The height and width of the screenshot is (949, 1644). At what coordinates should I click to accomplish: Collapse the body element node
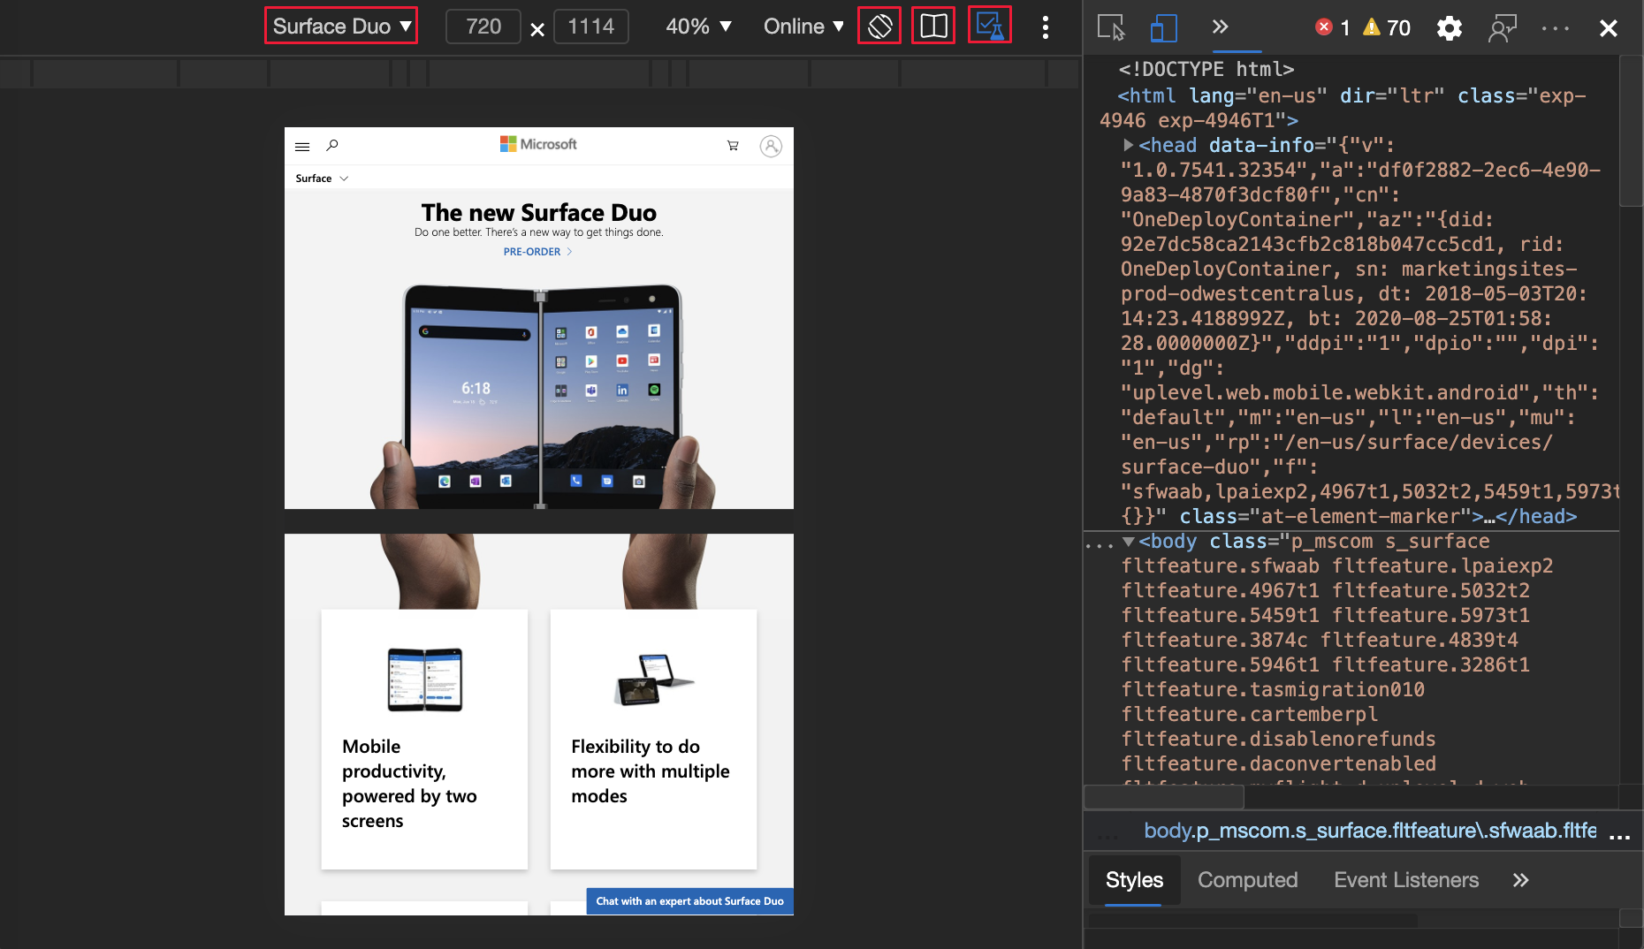point(1129,541)
